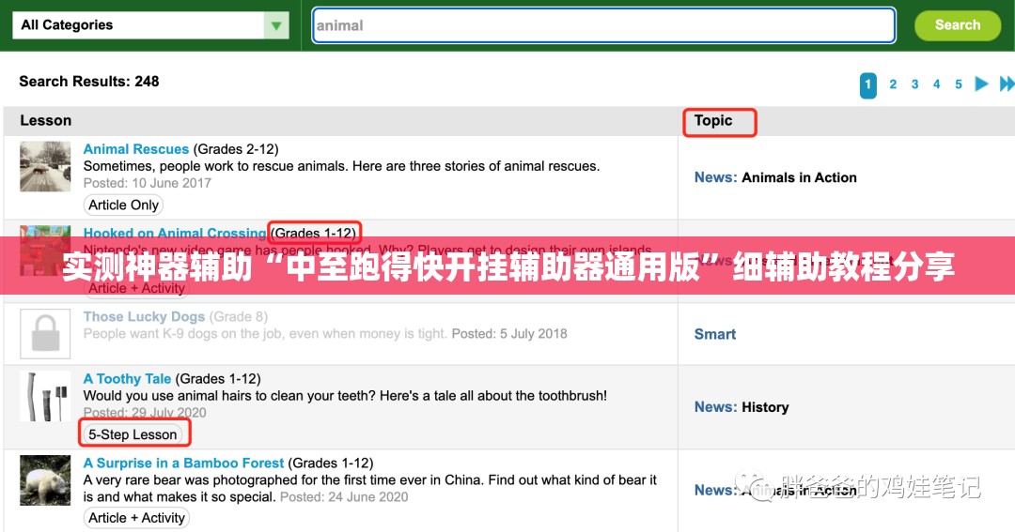Go to results page 4
The height and width of the screenshot is (532, 1015).
[937, 84]
